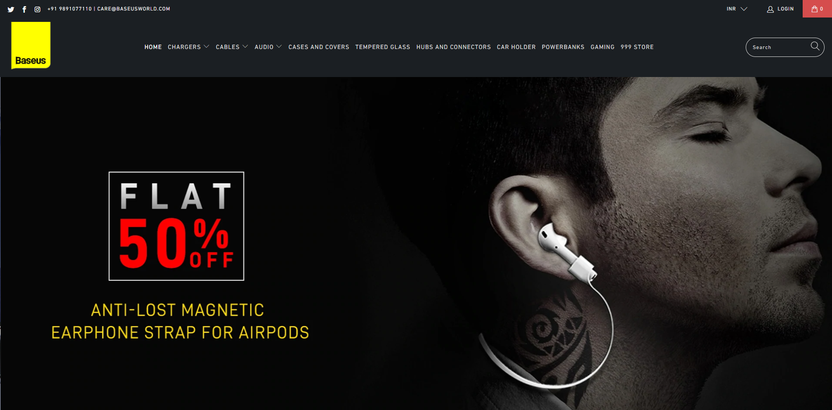Visit the 999 Store link
This screenshot has width=832, height=410.
(x=637, y=47)
